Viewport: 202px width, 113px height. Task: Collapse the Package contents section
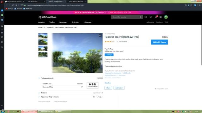pyautogui.click(x=70, y=78)
